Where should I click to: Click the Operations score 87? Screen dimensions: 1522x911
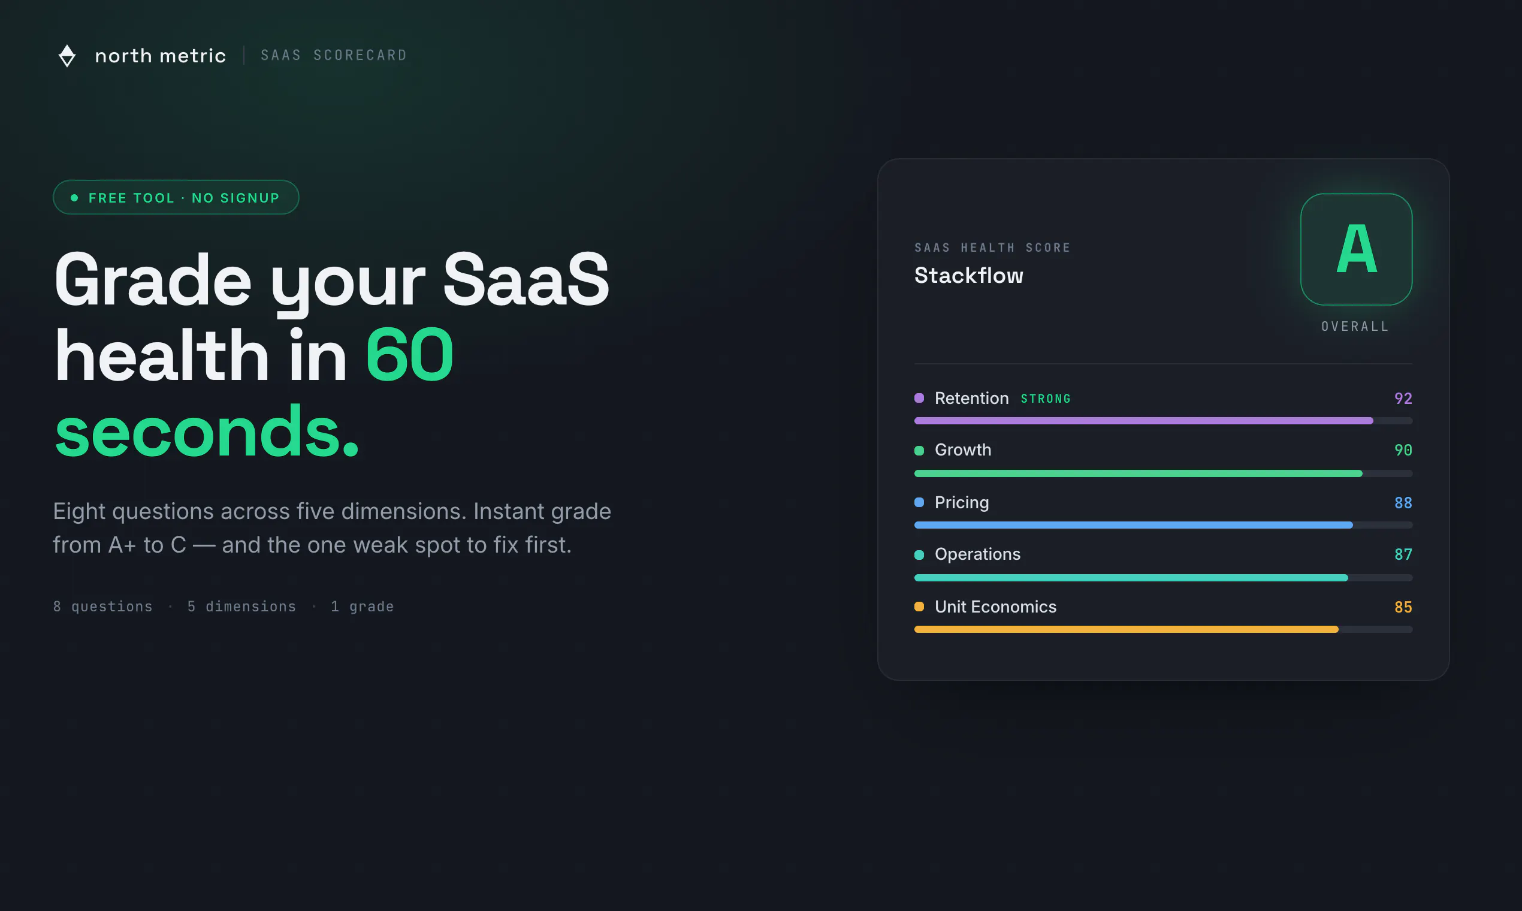1403,554
